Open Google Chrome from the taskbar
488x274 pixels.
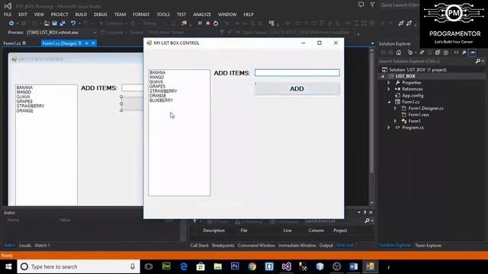(252, 266)
